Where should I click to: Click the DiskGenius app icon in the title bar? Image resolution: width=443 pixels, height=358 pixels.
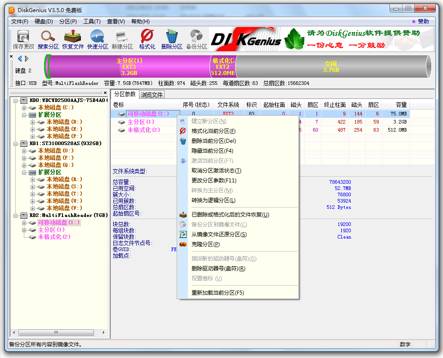[x=12, y=10]
